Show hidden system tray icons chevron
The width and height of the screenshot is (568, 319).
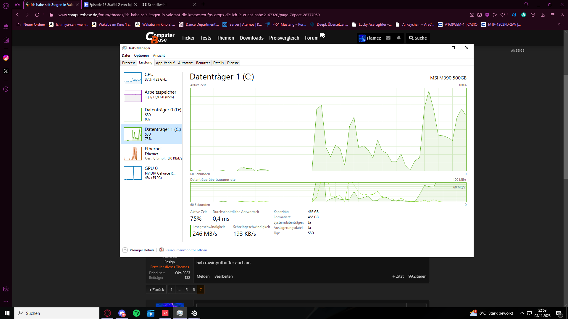click(x=522, y=313)
